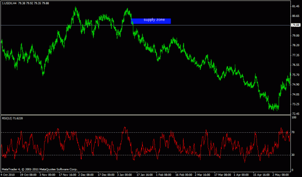This screenshot has height=177, width=302.
Task: Click the 2 Dec 08:00 date label
Action: [86, 175]
